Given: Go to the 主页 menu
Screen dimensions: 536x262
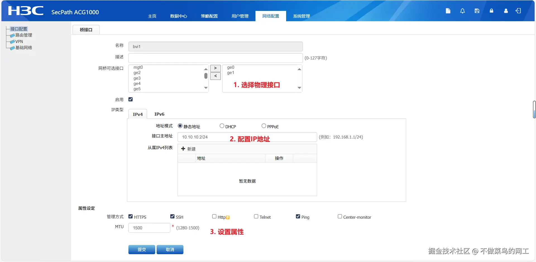Looking at the screenshot, I should [152, 16].
